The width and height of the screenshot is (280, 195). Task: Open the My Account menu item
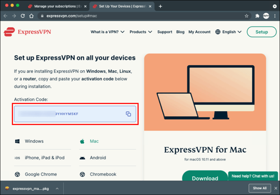pos(200,32)
